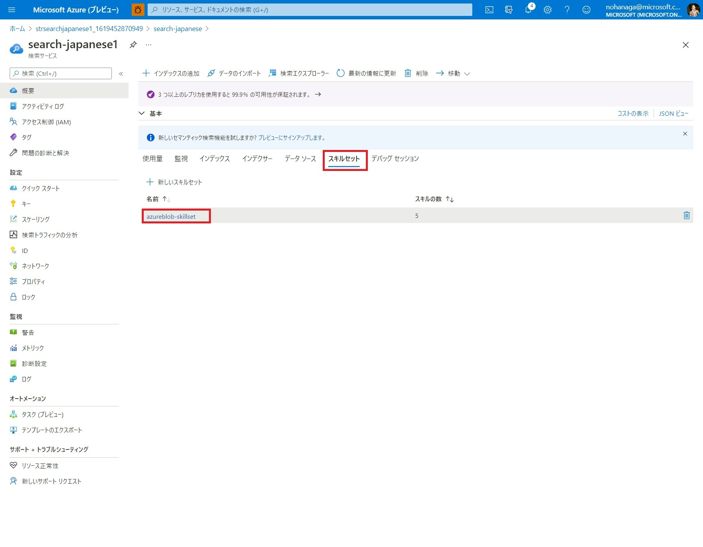Open the JSON ビュー link
Viewport: 703px width, 547px height.
click(673, 113)
